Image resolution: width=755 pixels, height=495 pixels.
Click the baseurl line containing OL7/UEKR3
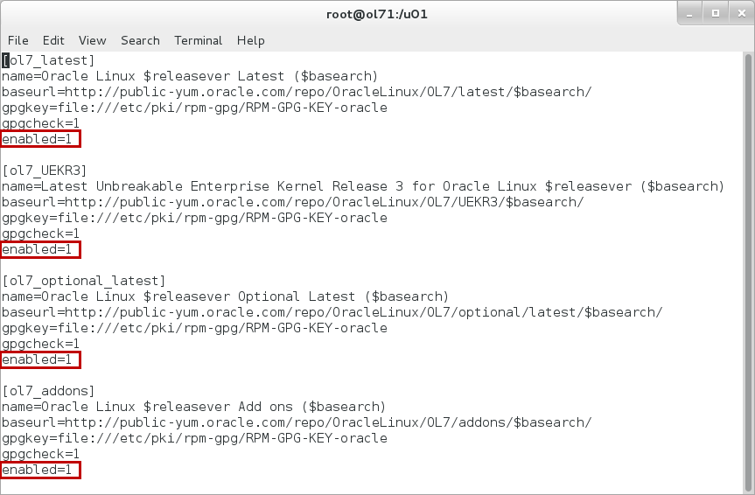click(293, 202)
